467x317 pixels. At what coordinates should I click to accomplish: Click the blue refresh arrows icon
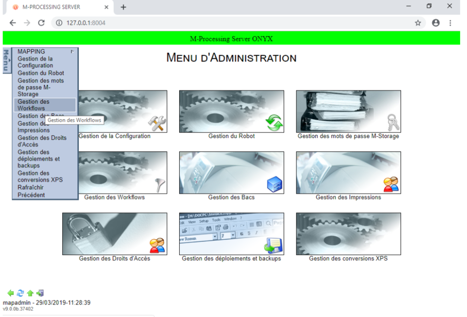click(x=20, y=293)
